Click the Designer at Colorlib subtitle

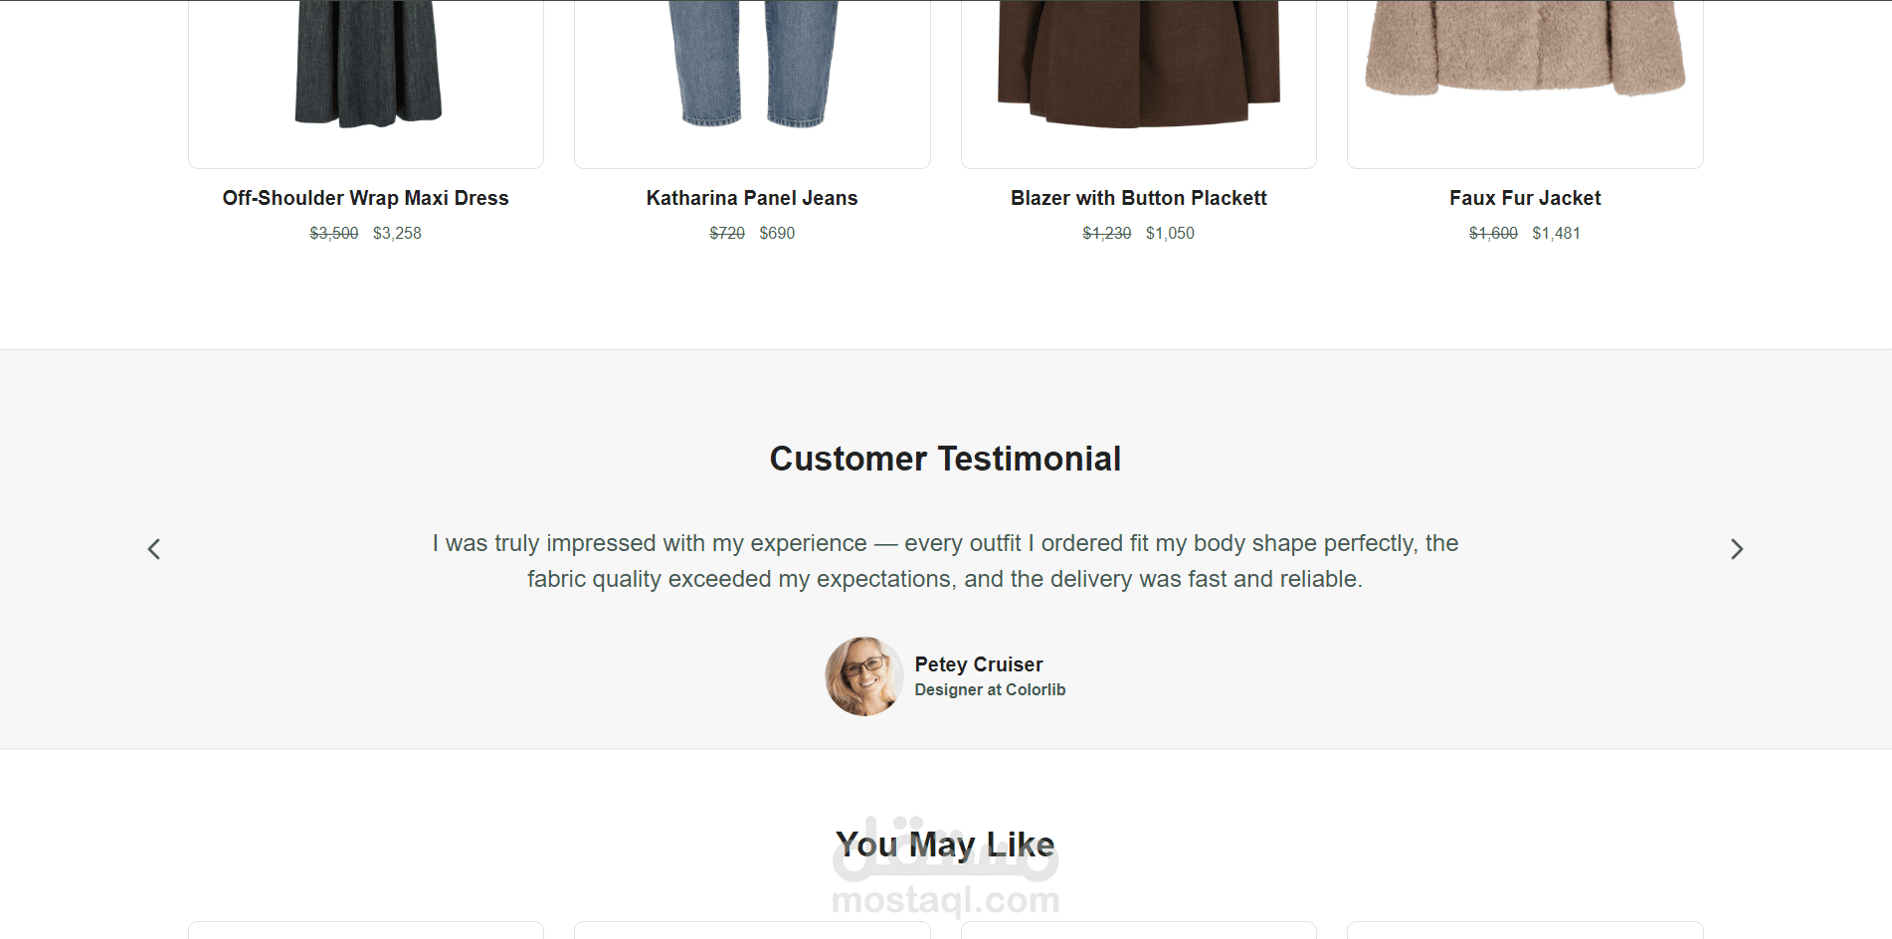(x=990, y=690)
